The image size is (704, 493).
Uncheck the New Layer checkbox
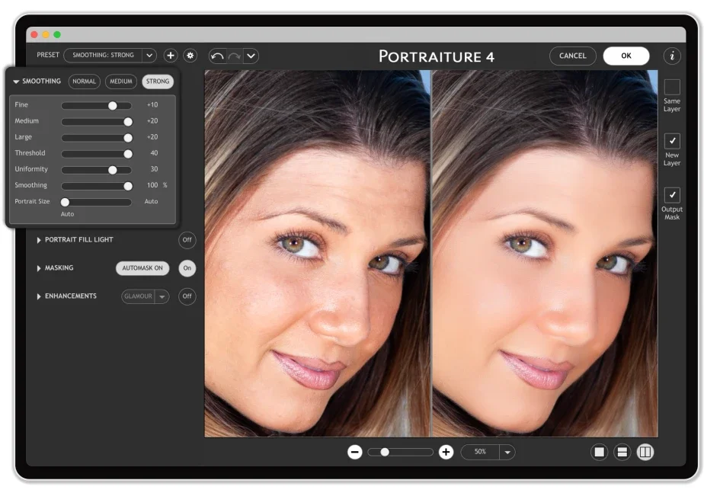tap(672, 141)
